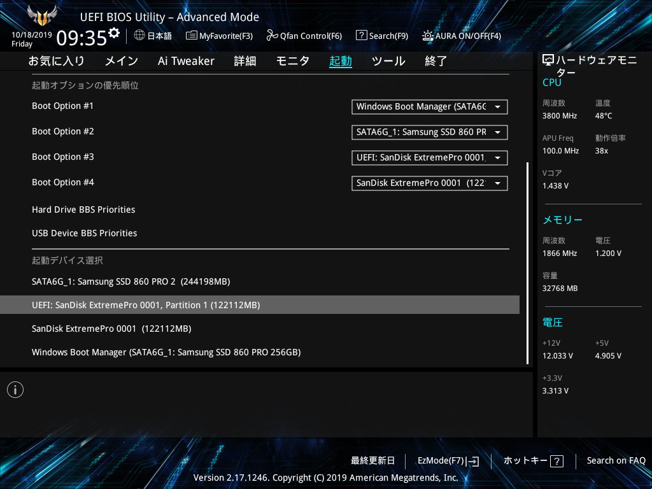652x489 pixels.
Task: Click the memory capacity 32768 MB value
Action: (560, 288)
